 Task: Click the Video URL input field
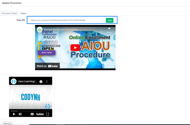click(66, 20)
